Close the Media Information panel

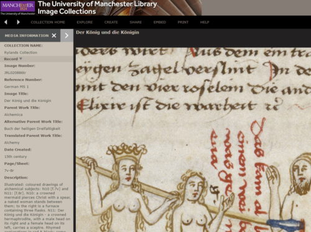pyautogui.click(x=54, y=35)
